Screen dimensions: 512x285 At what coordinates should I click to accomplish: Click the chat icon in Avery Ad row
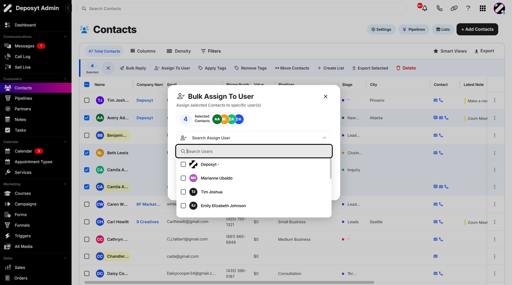coord(436,118)
